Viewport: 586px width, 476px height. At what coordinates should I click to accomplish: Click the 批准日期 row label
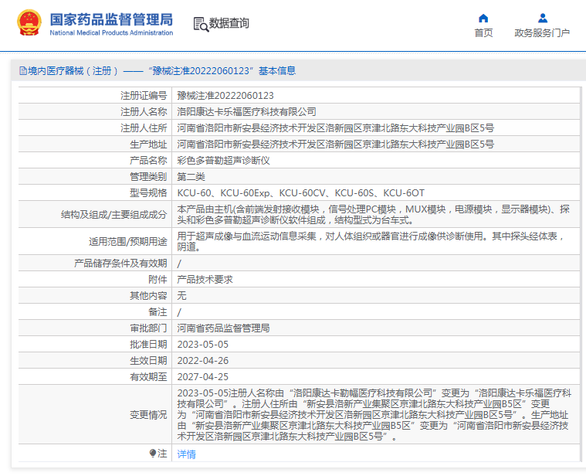tap(148, 345)
